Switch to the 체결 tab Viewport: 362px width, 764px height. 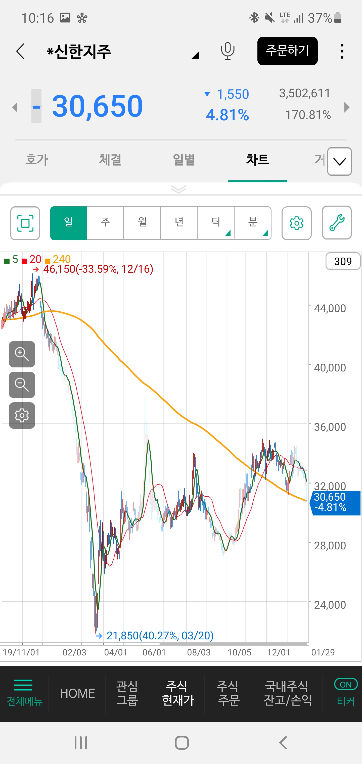pos(110,160)
